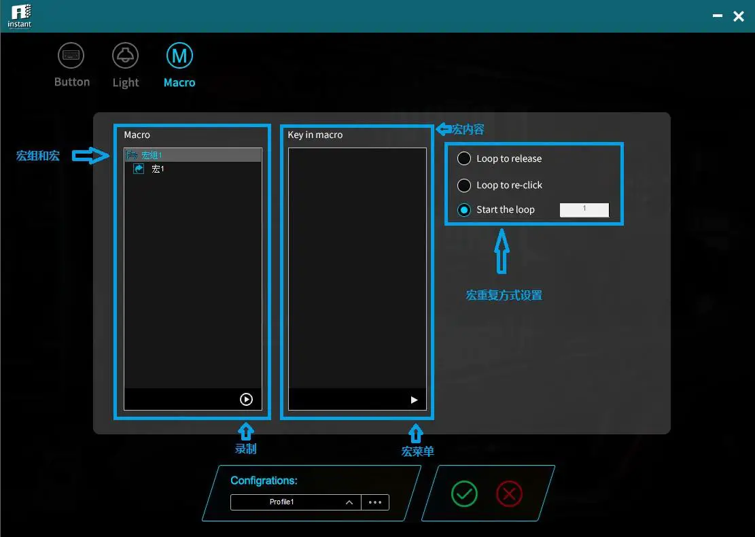
Task: Minimize the instant software window
Action: 718,16
